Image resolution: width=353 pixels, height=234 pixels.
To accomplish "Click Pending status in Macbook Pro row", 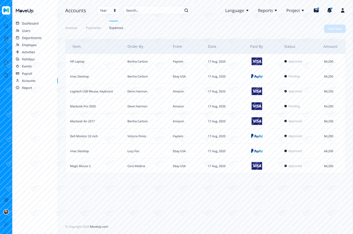I will (294, 106).
